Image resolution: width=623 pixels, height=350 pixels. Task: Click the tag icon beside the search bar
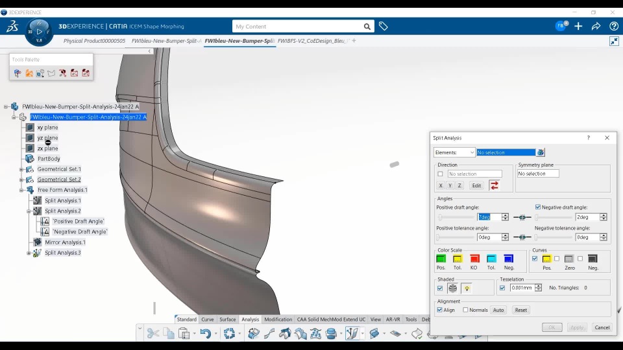(384, 27)
